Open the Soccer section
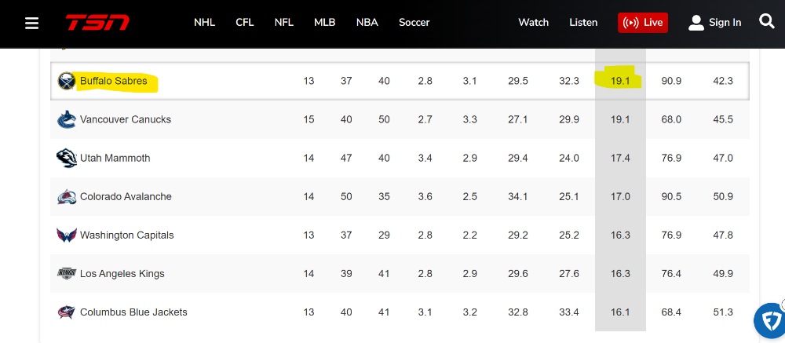This screenshot has height=343, width=785. pyautogui.click(x=414, y=23)
